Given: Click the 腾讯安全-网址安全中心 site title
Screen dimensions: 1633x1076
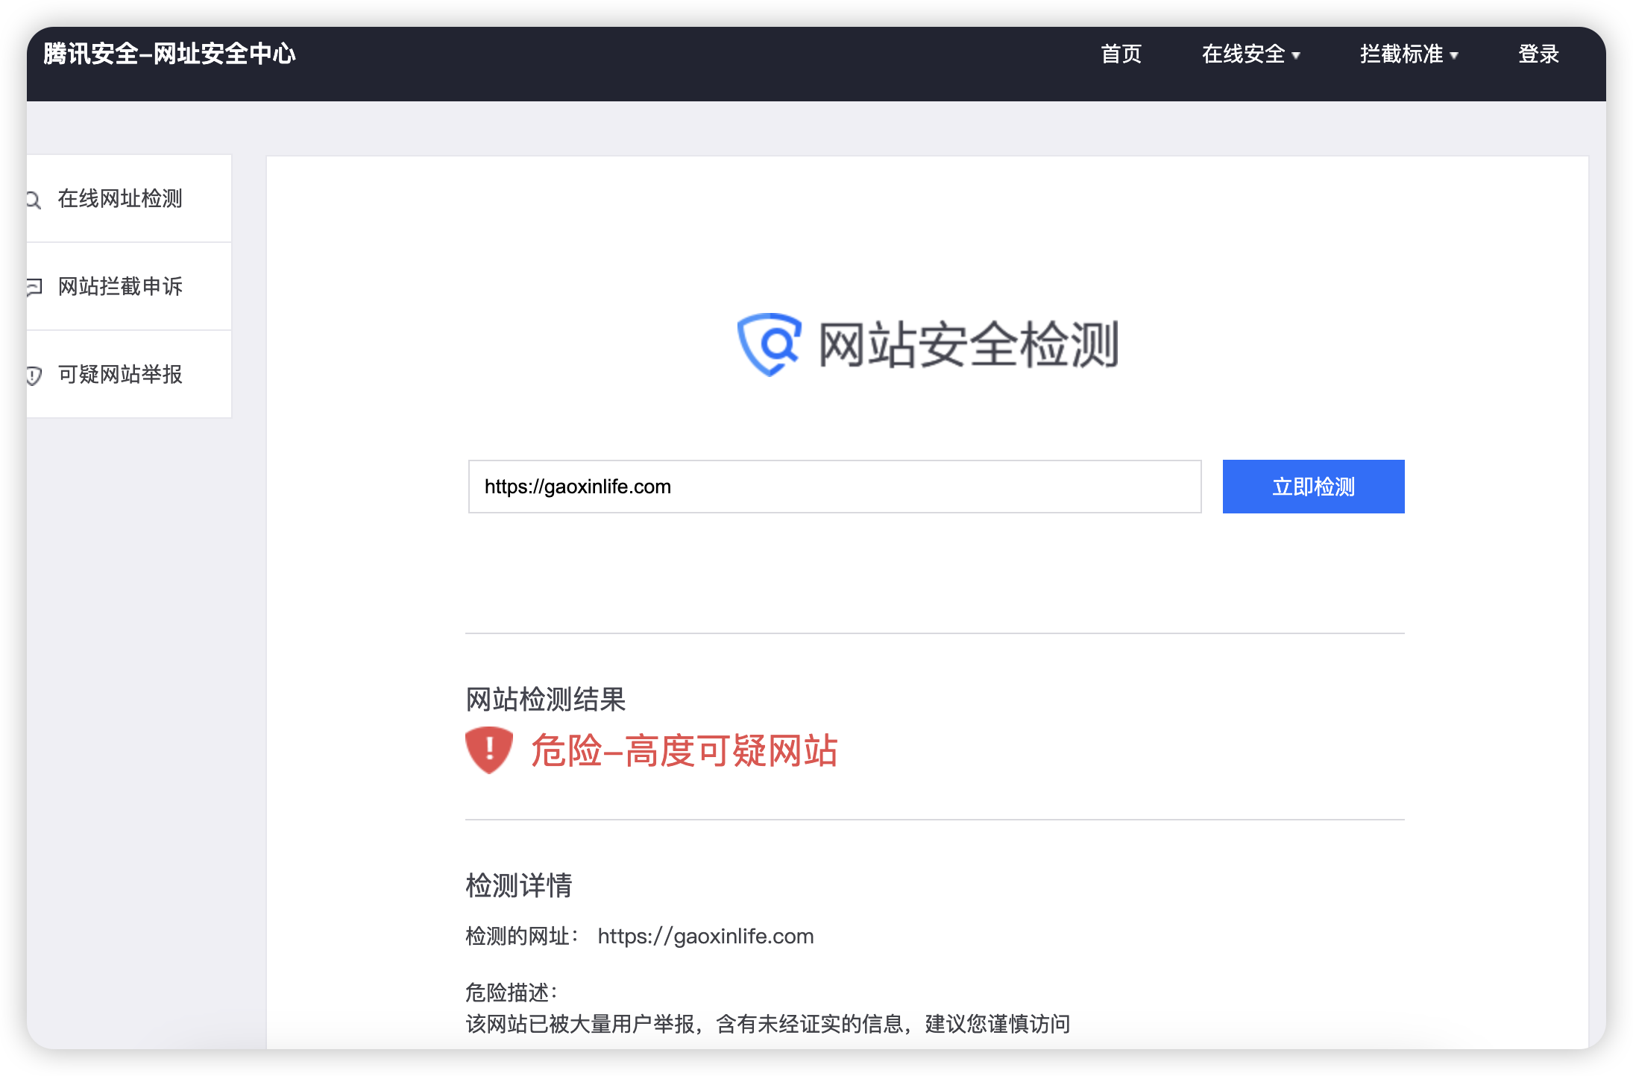Looking at the screenshot, I should 169,54.
